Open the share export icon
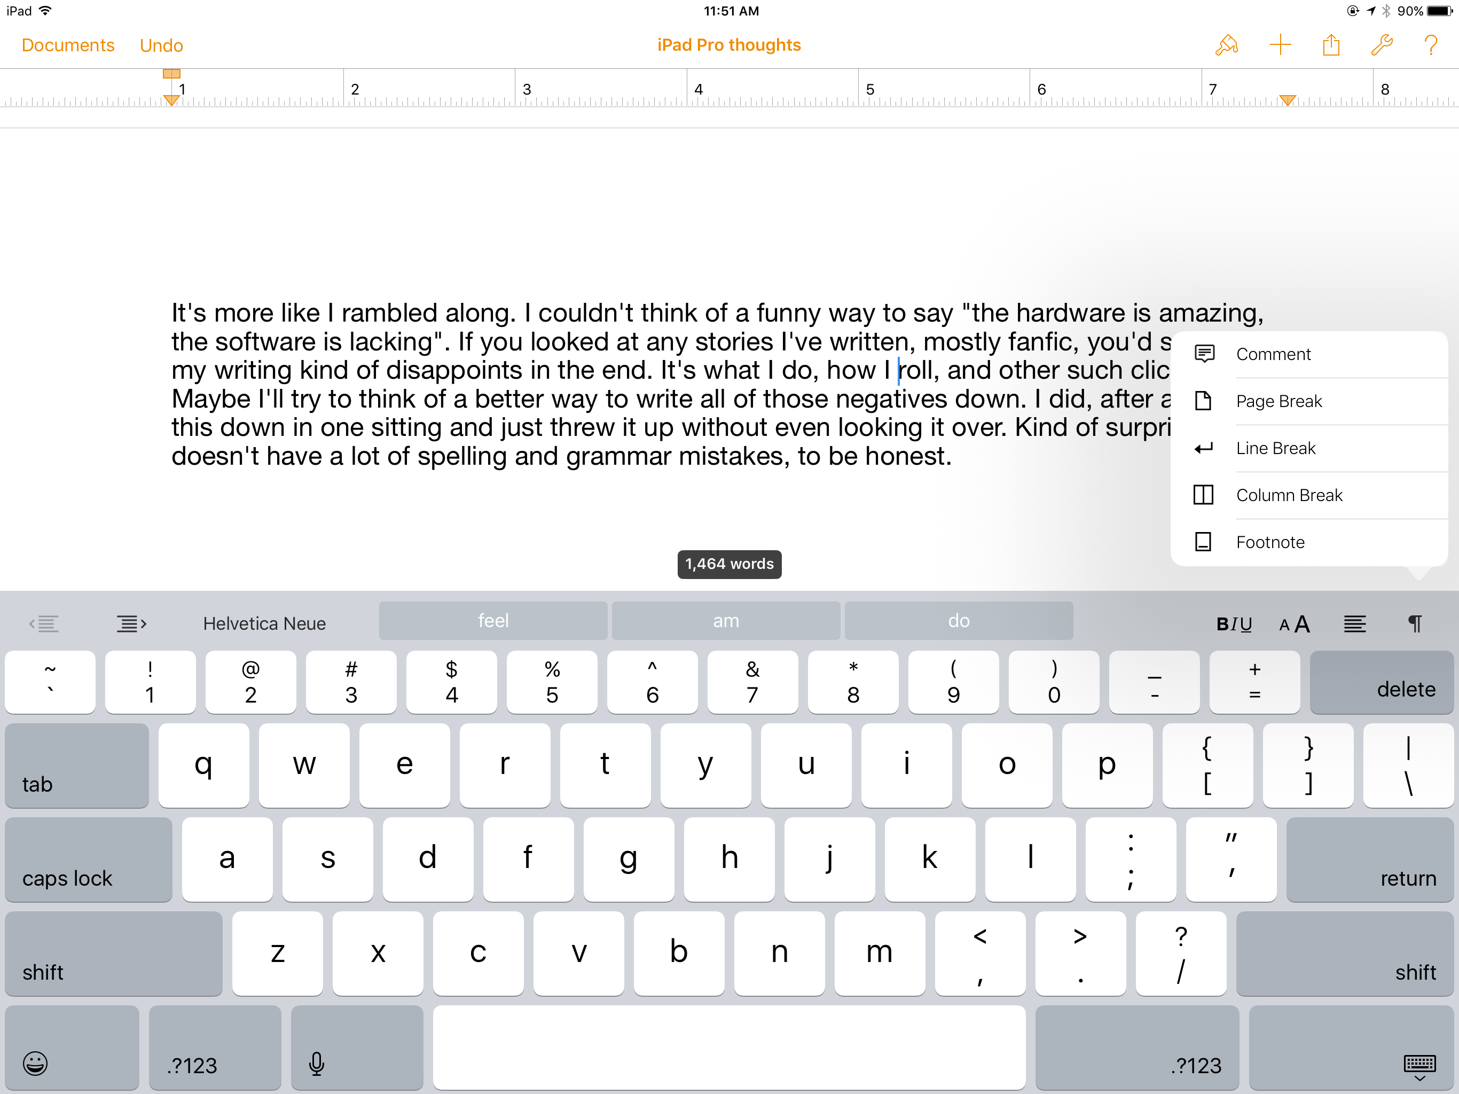1459x1094 pixels. tap(1331, 45)
